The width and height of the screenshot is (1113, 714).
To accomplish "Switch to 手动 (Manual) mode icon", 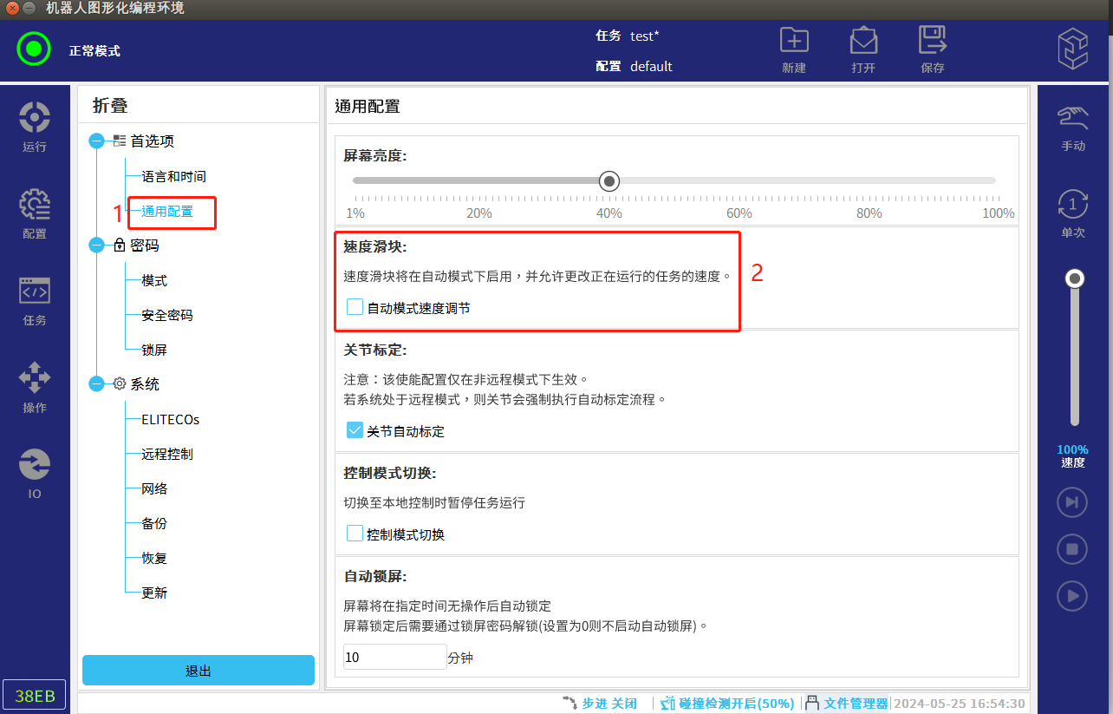I will [x=1073, y=128].
